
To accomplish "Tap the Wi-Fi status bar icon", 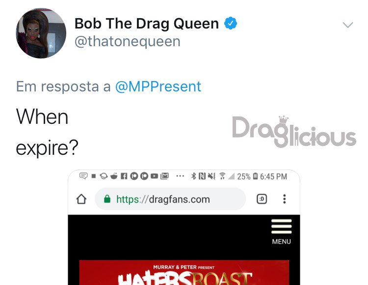I will 222,176.
